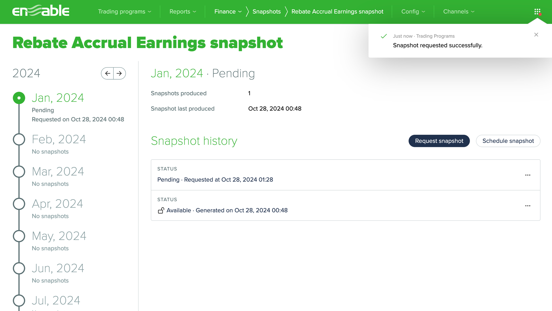Go to next year with right arrow
The width and height of the screenshot is (552, 311).
pos(119,73)
